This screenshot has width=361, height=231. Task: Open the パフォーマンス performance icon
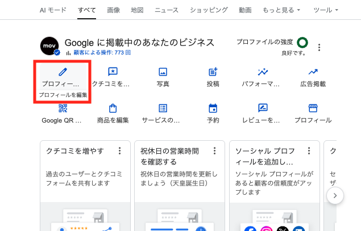[263, 72]
